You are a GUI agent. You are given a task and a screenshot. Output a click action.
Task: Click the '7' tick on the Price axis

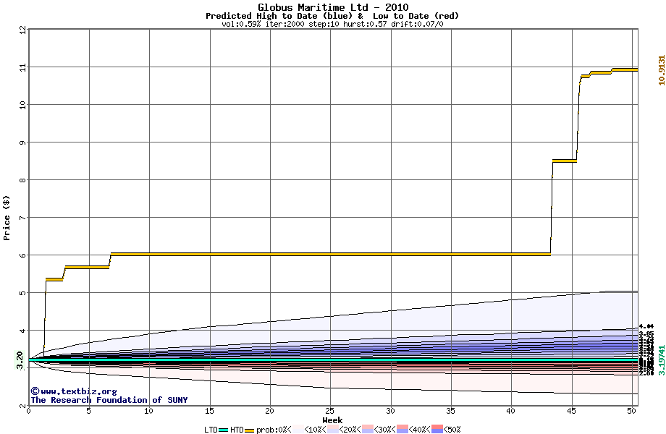pyautogui.click(x=23, y=218)
